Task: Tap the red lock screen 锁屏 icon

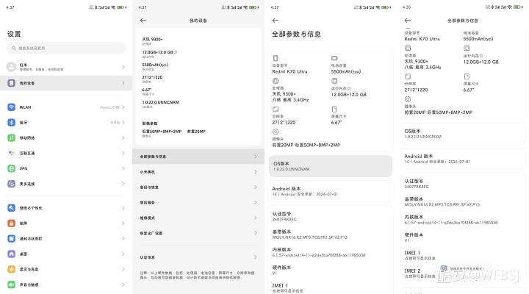Action: tap(12, 223)
